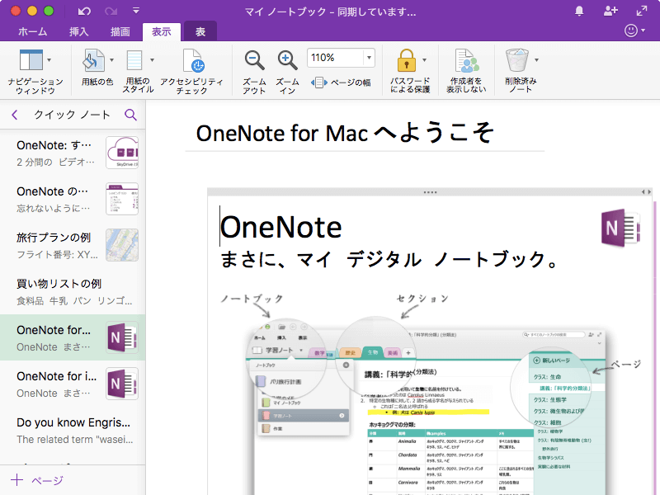660x495 pixels.
Task: Click the ズーム アウト magnifier
Action: (x=254, y=60)
